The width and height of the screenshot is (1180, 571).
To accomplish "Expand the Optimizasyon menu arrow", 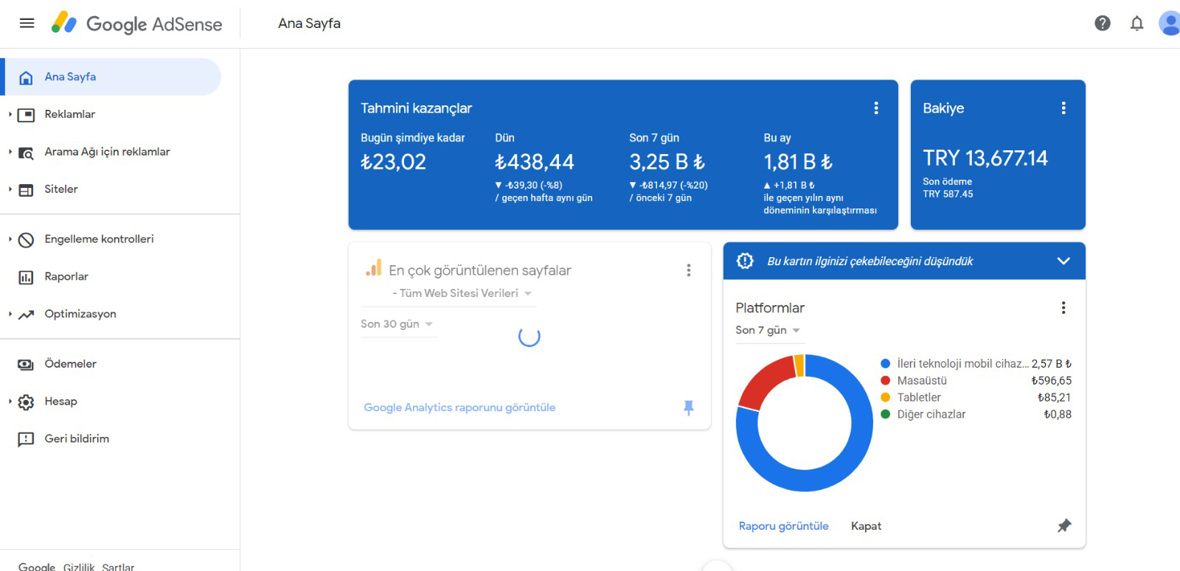I will [10, 314].
